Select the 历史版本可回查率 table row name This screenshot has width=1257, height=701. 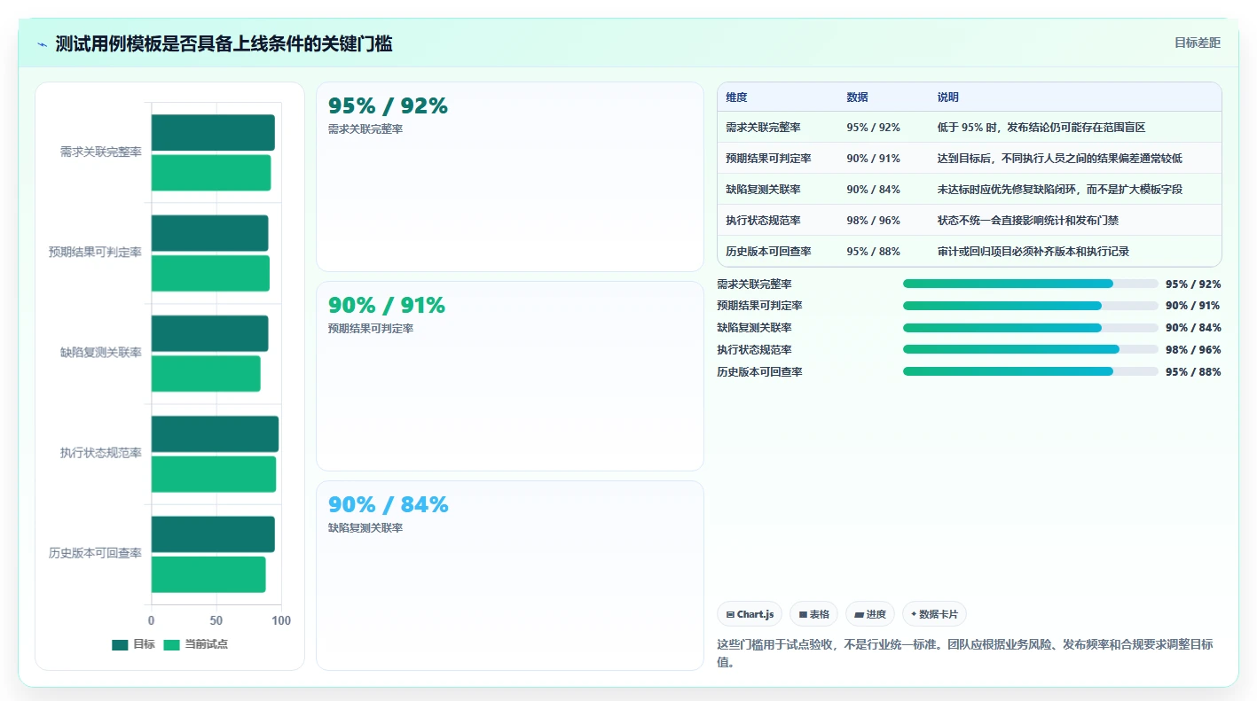(x=768, y=252)
